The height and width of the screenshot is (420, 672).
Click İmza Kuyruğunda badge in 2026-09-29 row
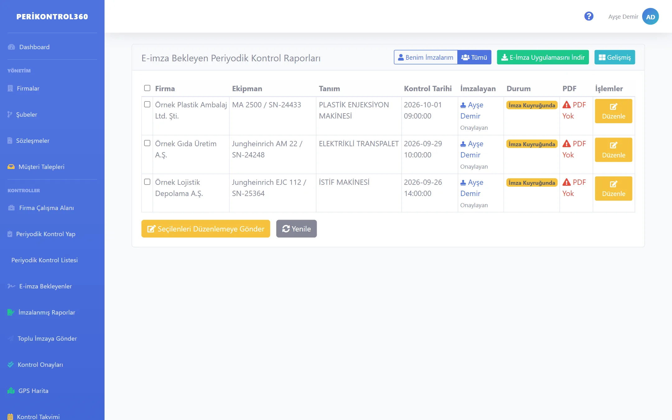(532, 144)
